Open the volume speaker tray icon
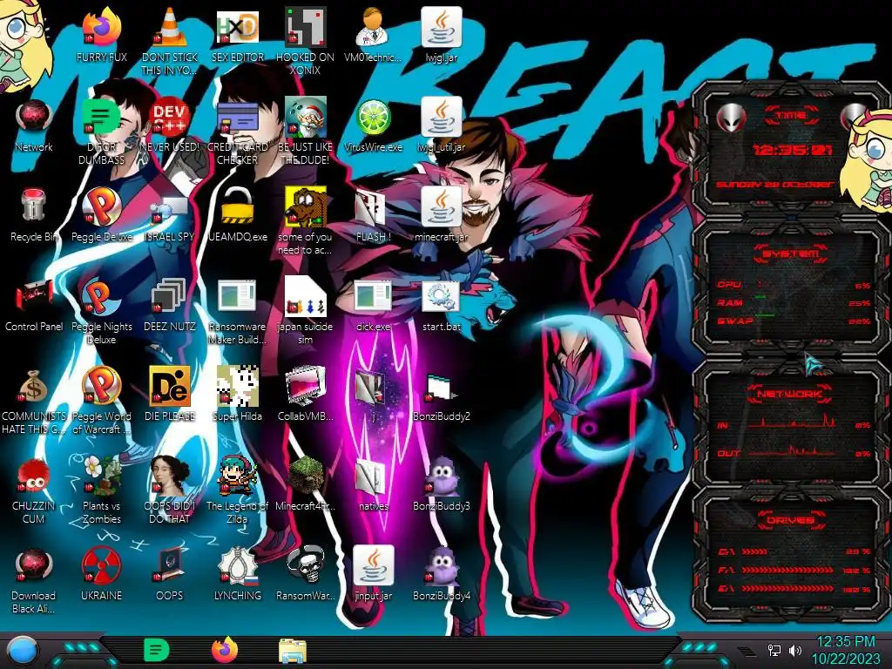892x669 pixels. [794, 650]
